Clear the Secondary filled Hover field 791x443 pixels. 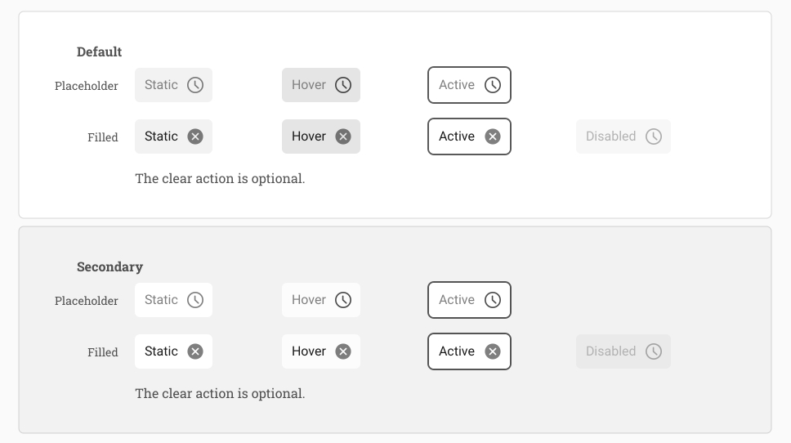coord(343,351)
